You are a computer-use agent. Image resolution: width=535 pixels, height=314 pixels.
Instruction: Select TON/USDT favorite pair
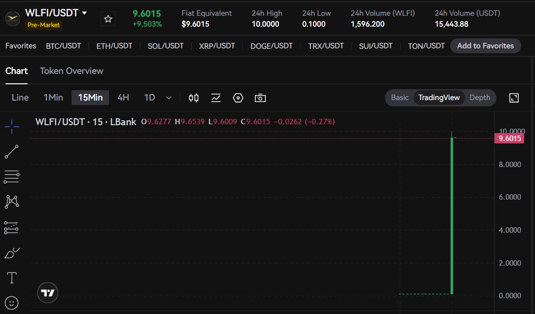click(426, 46)
